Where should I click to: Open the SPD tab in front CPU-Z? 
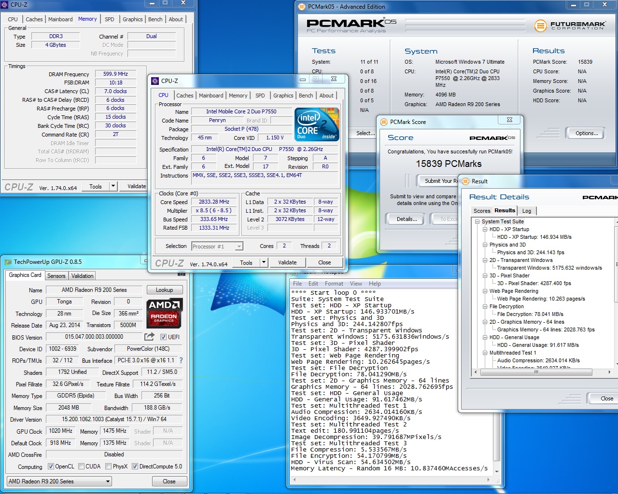pyautogui.click(x=260, y=96)
